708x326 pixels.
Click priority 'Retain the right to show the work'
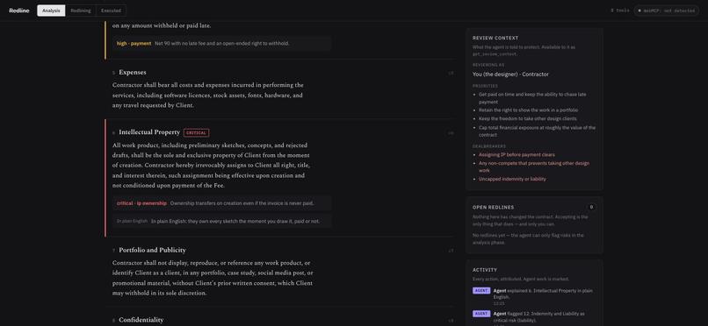528,110
